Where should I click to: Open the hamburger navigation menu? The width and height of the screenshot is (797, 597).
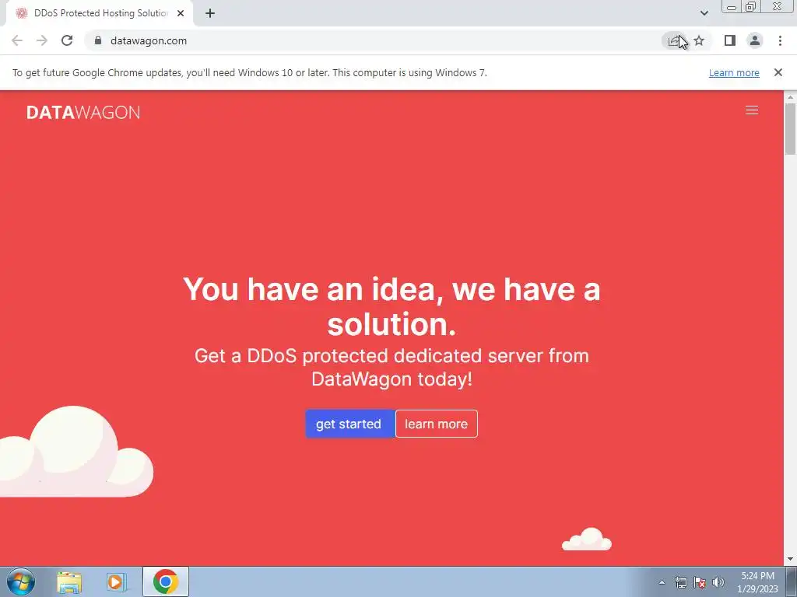click(751, 110)
